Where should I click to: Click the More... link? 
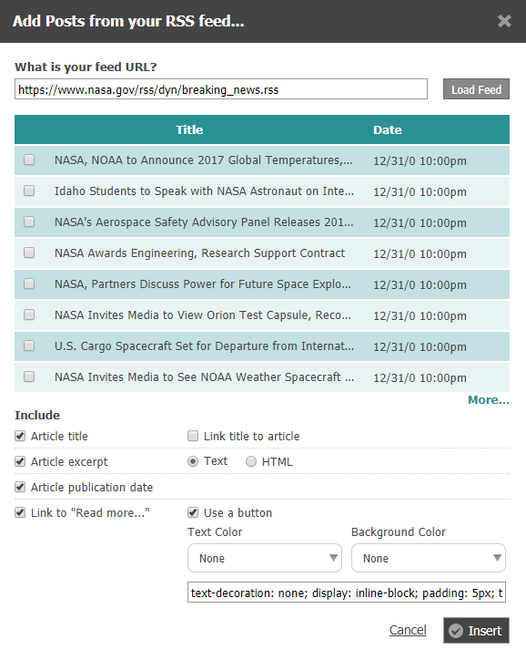[x=488, y=400]
